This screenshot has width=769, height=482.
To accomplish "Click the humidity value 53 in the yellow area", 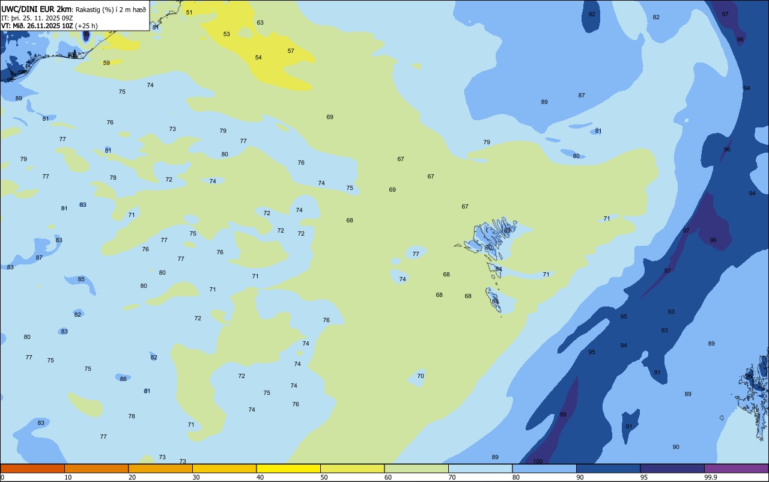I will pos(226,34).
